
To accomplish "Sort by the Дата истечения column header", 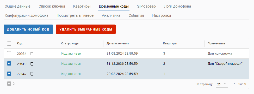I will pos(118,44).
